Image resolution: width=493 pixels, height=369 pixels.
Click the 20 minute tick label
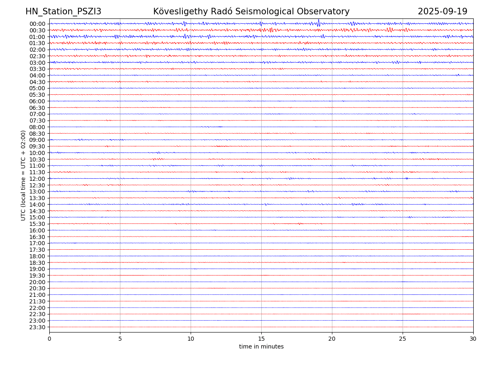pyautogui.click(x=332, y=339)
